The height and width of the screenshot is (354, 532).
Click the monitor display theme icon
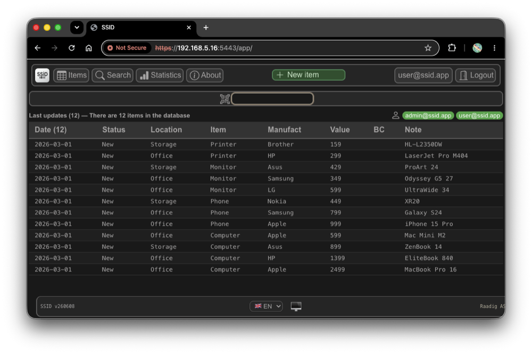(296, 306)
